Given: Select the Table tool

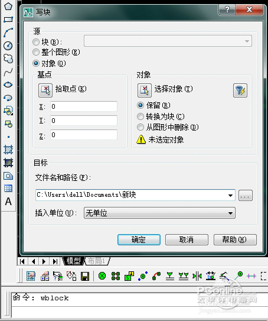Looking at the screenshot, I should (8, 189).
